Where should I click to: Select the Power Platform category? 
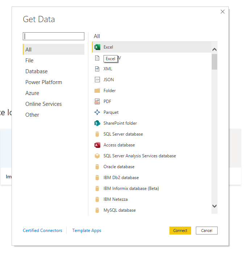[x=54, y=82]
